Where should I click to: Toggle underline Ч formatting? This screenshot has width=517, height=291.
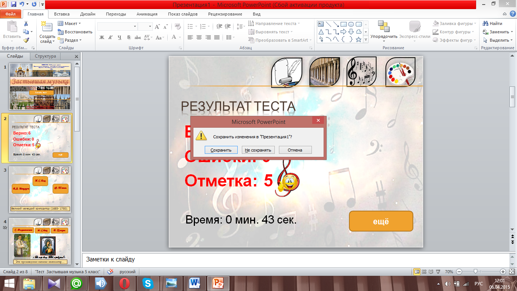click(x=120, y=37)
